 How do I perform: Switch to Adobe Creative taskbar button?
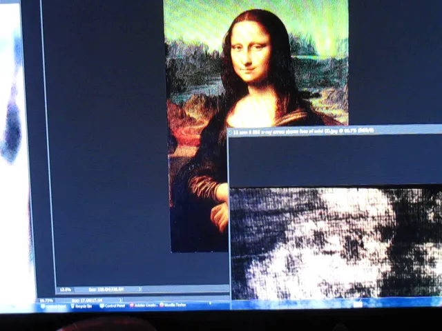pos(143,305)
